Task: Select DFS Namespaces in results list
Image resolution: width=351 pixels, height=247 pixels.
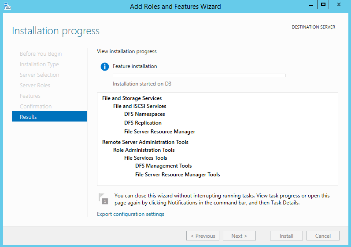Action: 144,114
